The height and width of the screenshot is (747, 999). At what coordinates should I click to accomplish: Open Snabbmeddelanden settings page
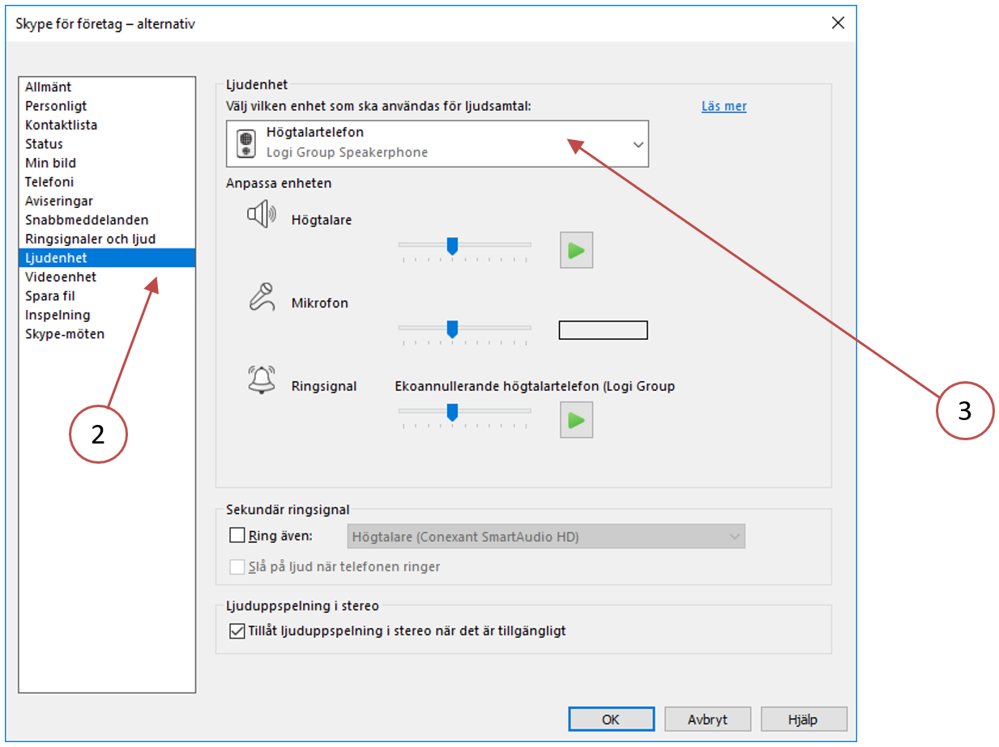(107, 220)
